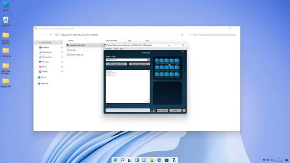Sort files by the Name column header

(71, 40)
